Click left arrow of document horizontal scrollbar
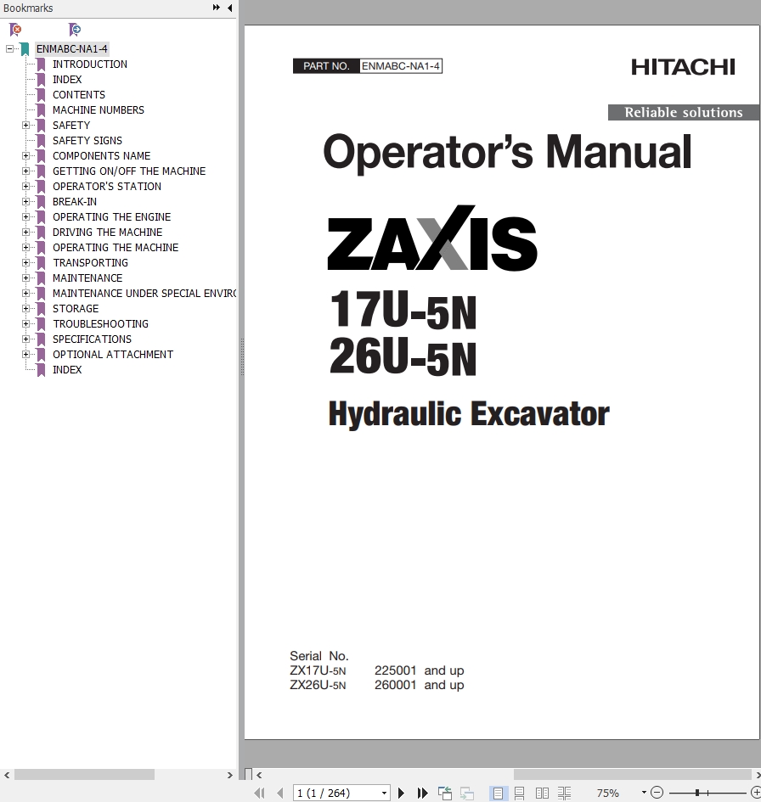Image resolution: width=761 pixels, height=802 pixels. (x=259, y=775)
